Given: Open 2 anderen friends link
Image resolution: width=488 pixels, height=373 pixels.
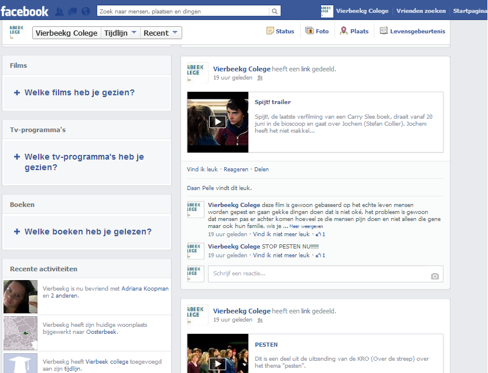Looking at the screenshot, I should [64, 296].
